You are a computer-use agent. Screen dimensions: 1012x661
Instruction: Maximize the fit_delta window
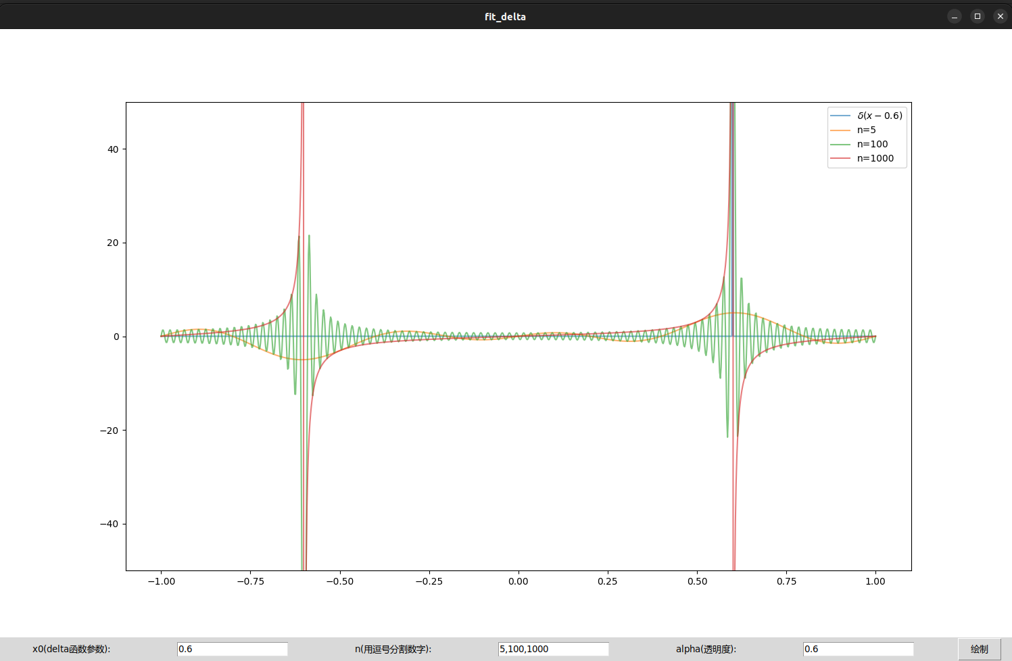978,16
